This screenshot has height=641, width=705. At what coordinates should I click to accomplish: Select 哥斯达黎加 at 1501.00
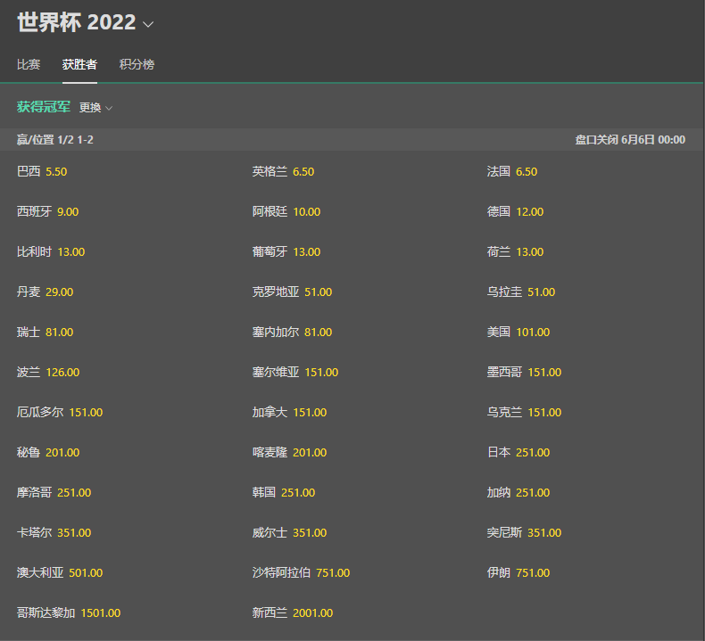(69, 612)
